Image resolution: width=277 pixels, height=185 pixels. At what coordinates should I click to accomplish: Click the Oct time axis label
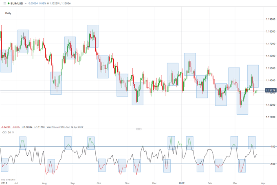click(x=99, y=183)
